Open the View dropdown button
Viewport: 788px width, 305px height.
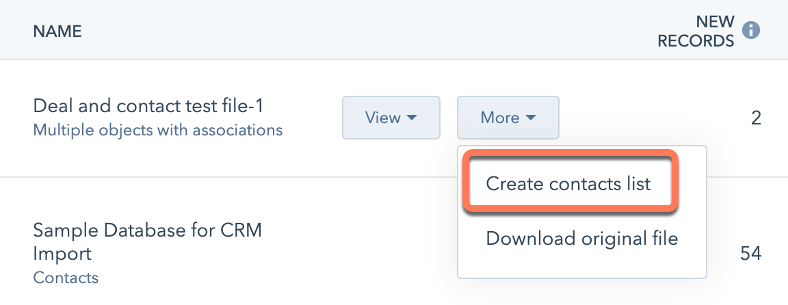pyautogui.click(x=391, y=118)
